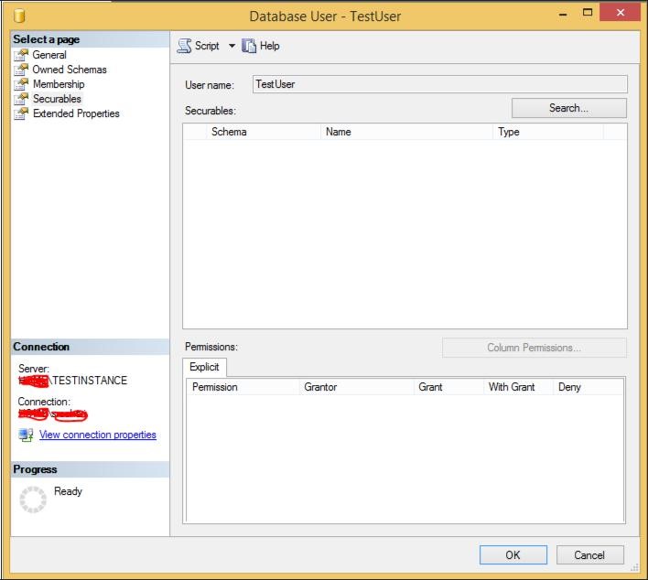Click the Script toolbar icon
The image size is (648, 580).
tap(184, 46)
